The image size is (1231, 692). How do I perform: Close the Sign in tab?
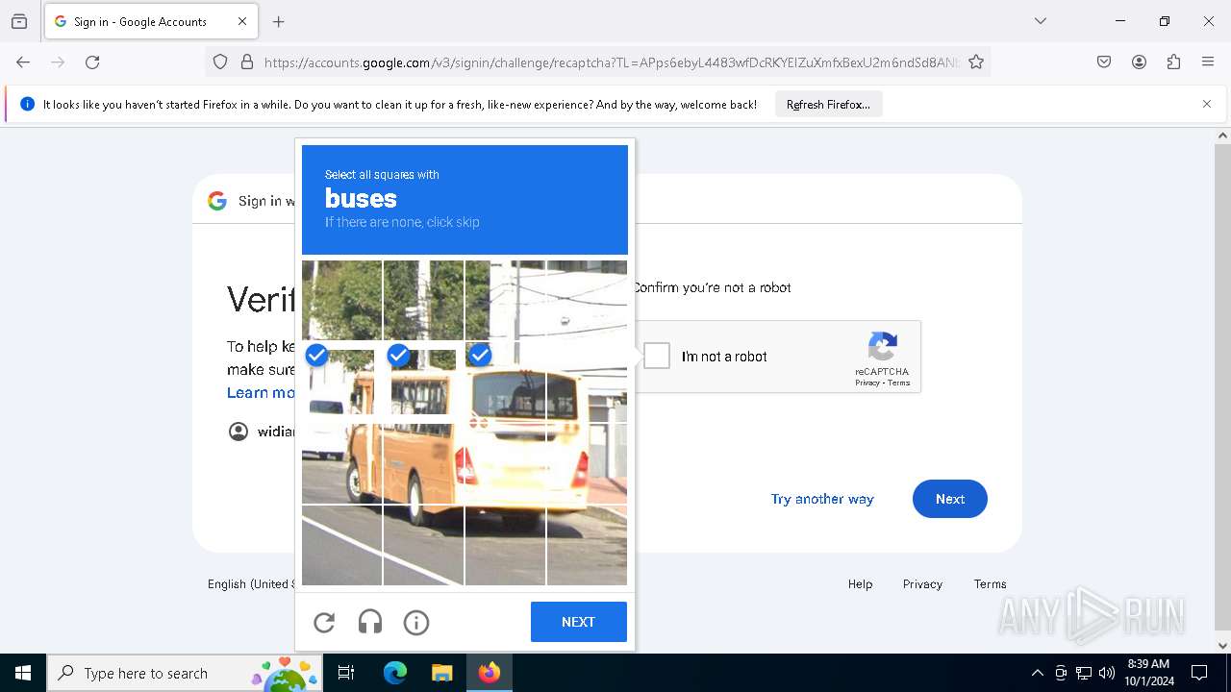242,21
